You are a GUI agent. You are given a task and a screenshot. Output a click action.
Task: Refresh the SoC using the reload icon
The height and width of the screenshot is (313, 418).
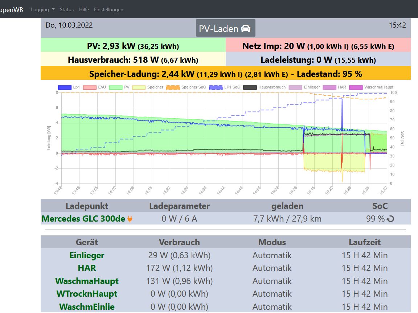(x=391, y=219)
